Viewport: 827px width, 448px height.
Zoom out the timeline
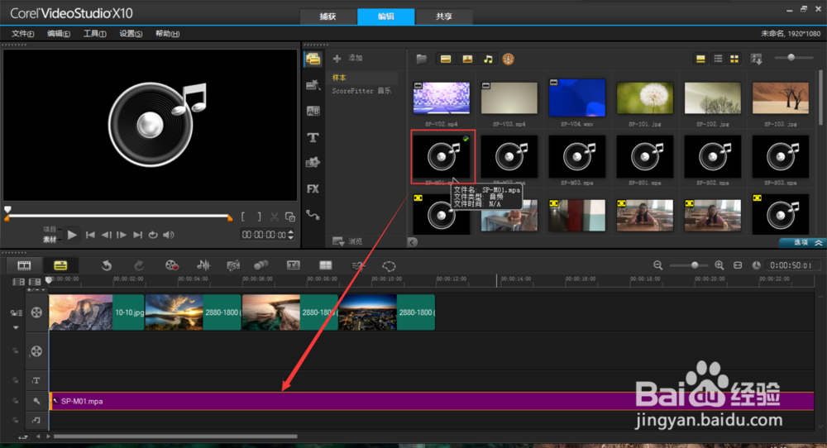(x=657, y=265)
